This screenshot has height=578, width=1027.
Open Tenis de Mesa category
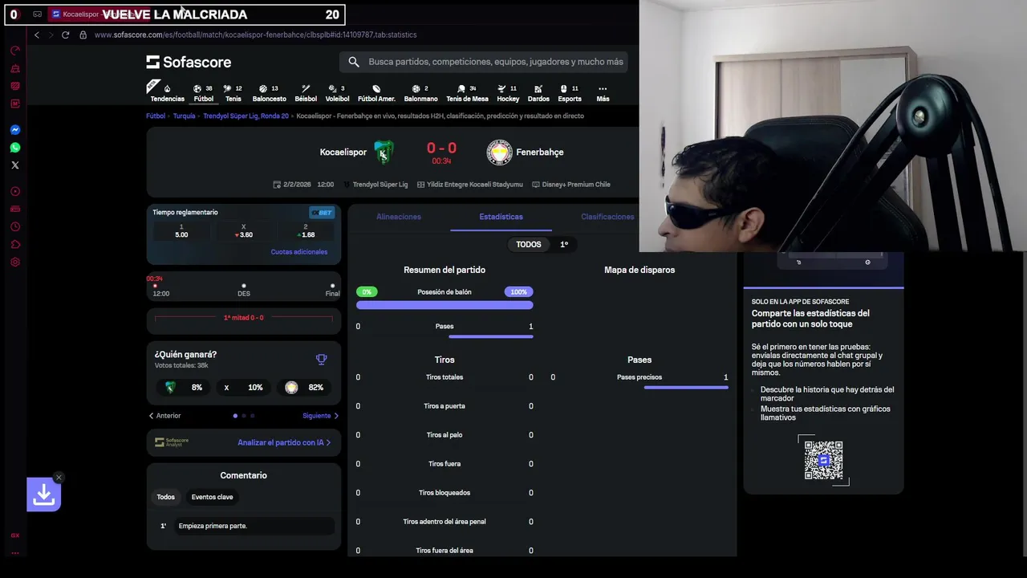[467, 93]
